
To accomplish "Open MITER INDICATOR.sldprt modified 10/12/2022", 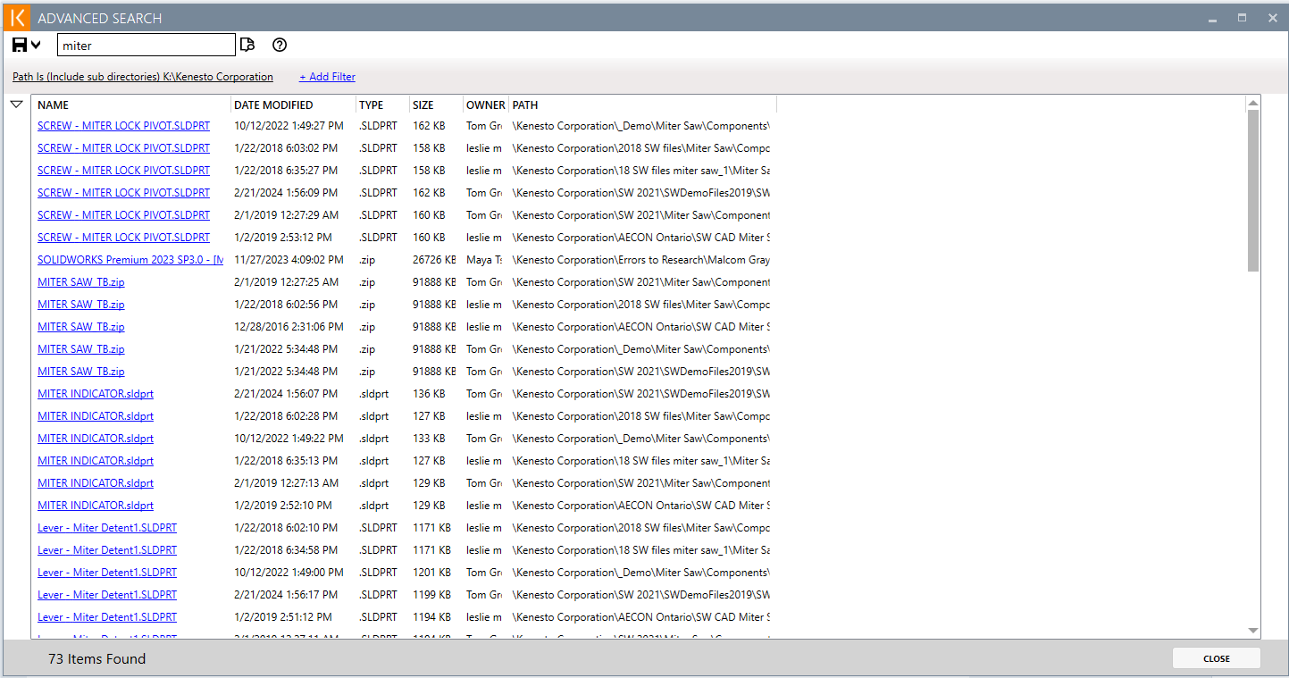I will [x=96, y=439].
